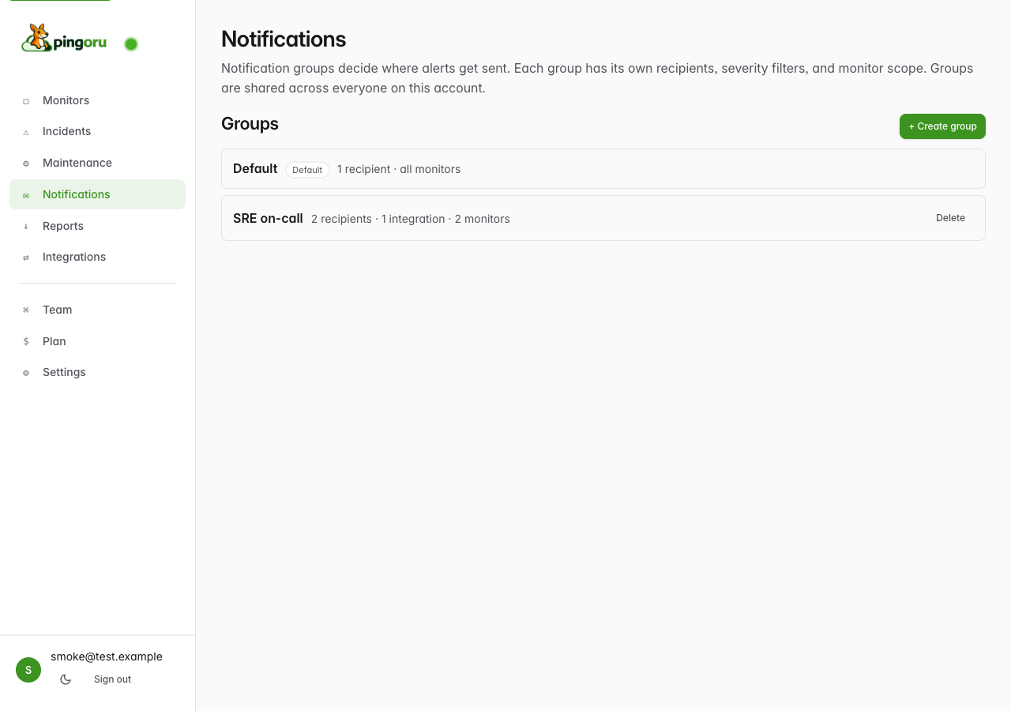This screenshot has width=1011, height=711.
Task: Click the Team command icon
Action: pos(25,310)
